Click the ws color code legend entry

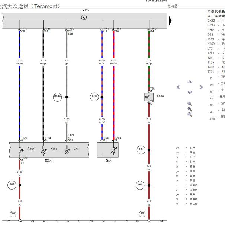(x=186, y=148)
